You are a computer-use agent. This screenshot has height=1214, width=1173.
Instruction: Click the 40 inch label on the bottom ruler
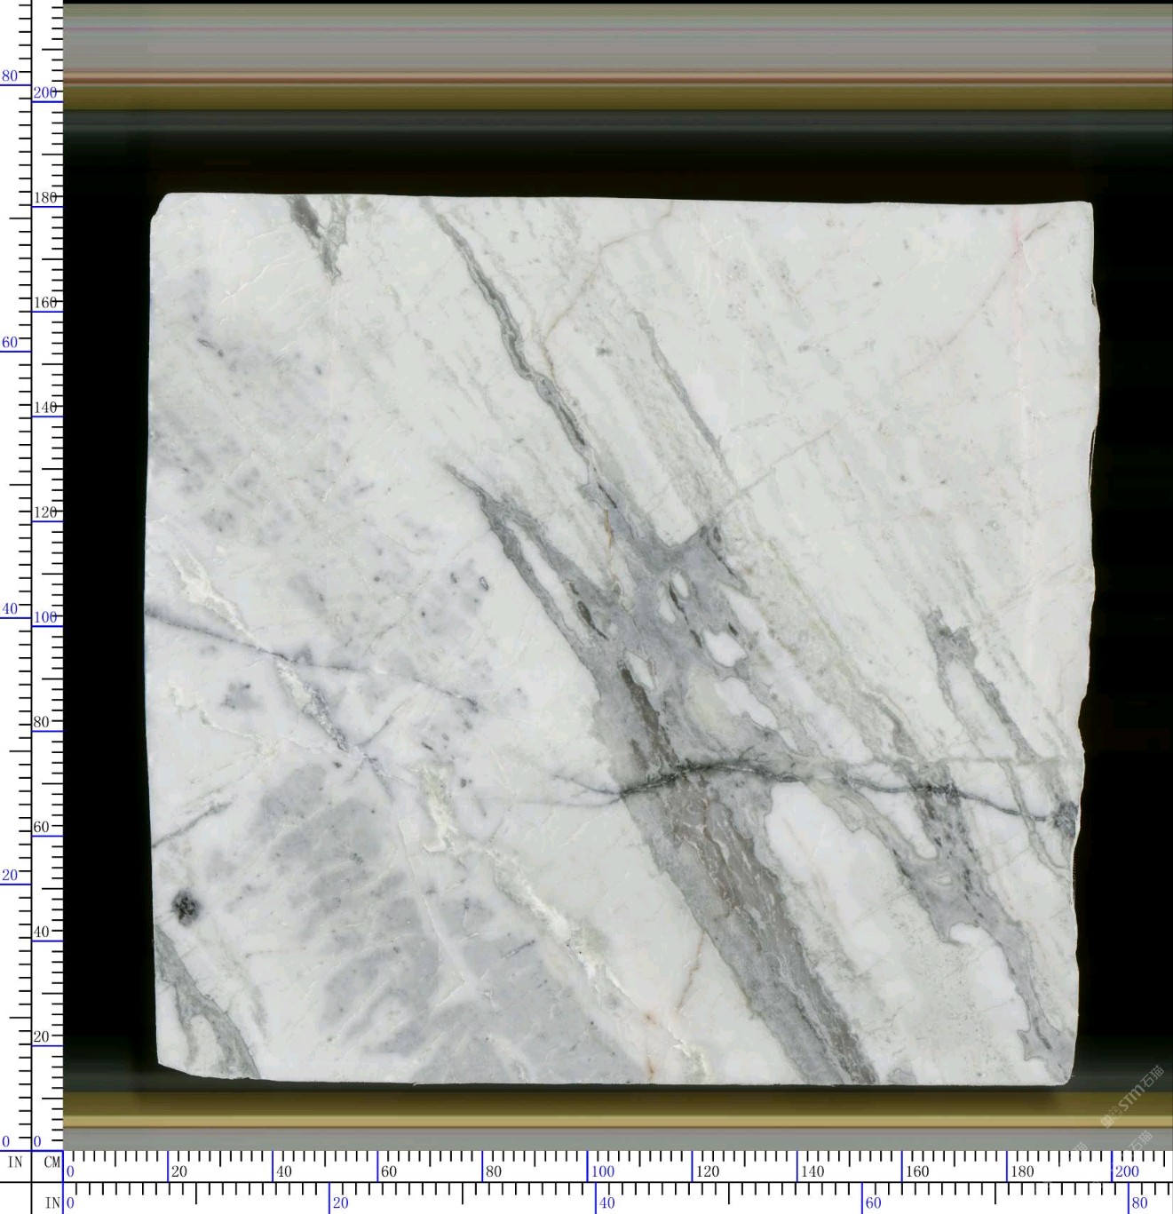606,1203
